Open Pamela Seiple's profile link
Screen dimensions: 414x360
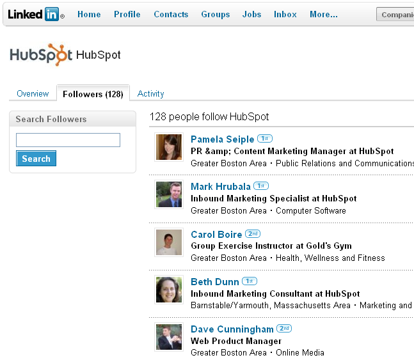[222, 139]
